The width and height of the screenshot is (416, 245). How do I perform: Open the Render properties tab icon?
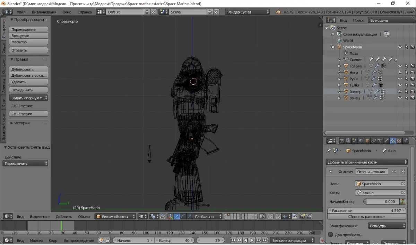tap(342, 141)
